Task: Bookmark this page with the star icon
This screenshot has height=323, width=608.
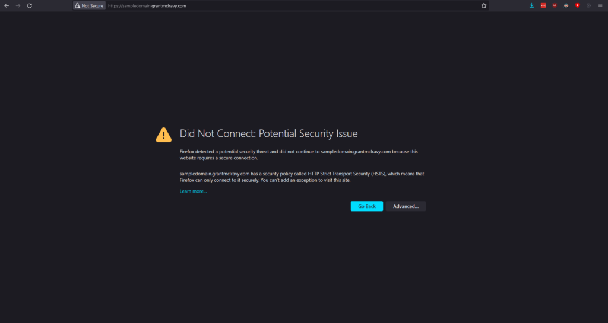Action: 484,5
